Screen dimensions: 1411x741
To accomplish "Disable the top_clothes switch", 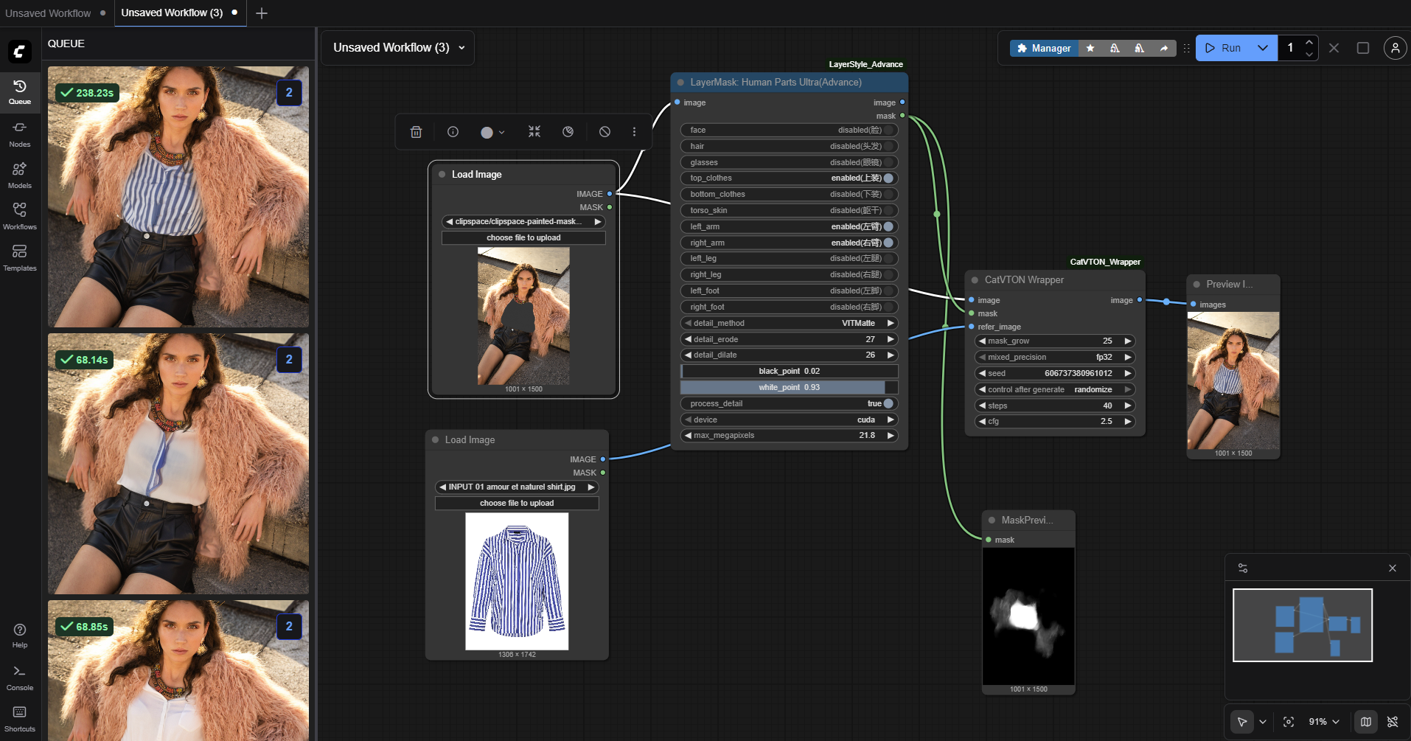I will pos(889,178).
